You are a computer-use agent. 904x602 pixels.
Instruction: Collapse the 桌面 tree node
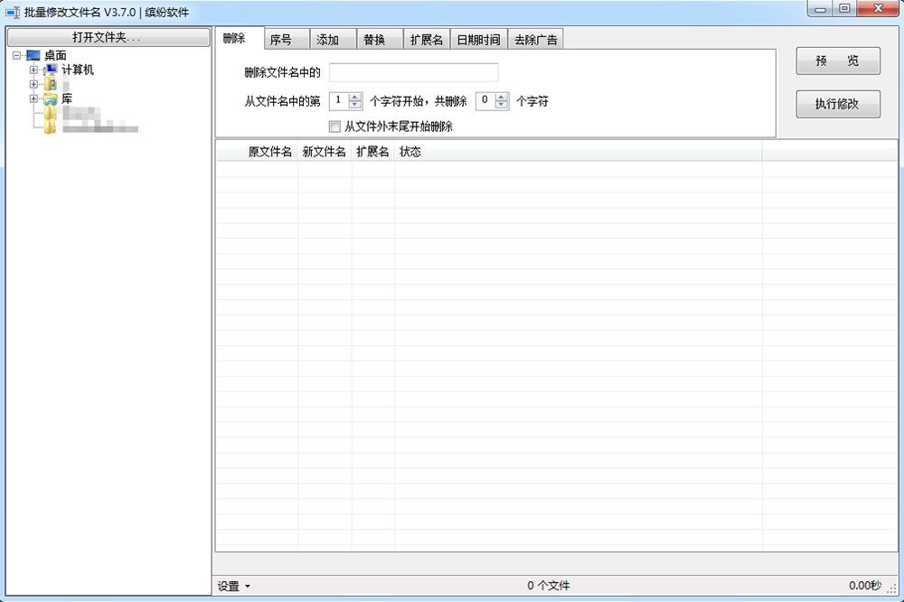[x=17, y=56]
